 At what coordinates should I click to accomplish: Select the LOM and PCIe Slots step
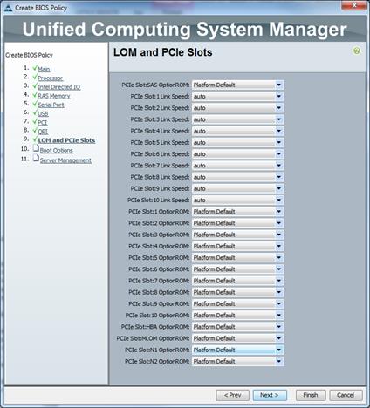click(x=66, y=140)
